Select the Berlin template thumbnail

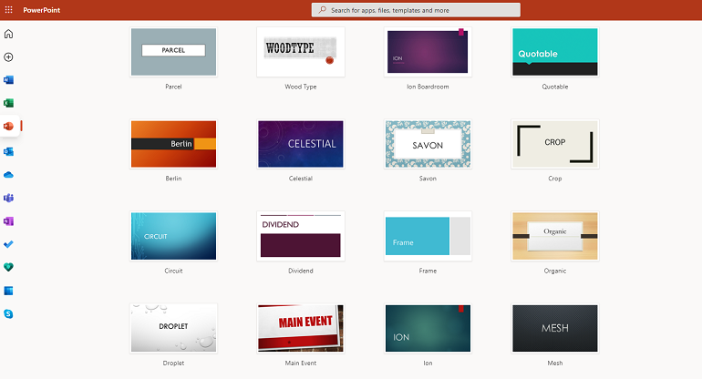(174, 144)
